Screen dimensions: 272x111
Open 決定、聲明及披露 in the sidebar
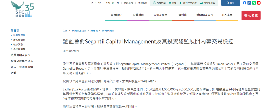[x=22, y=67]
